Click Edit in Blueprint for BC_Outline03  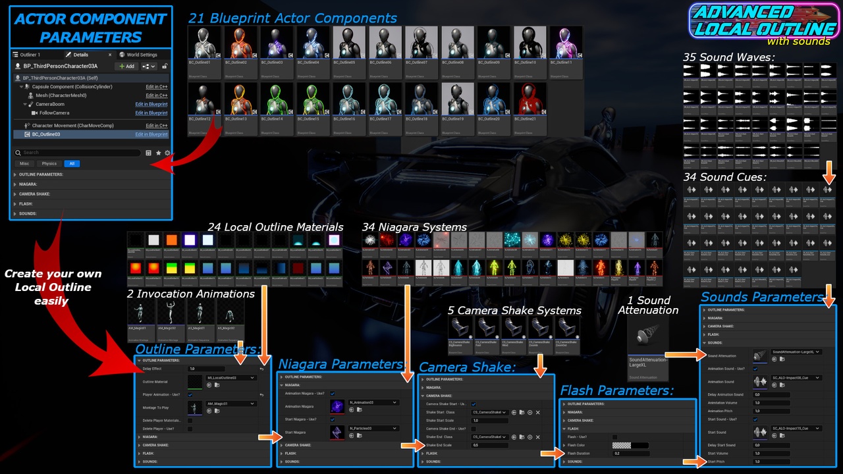[151, 134]
